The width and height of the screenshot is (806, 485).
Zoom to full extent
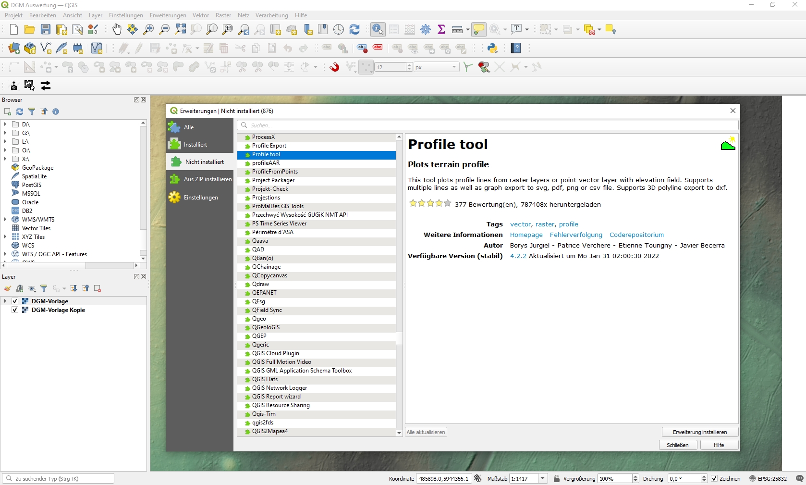180,30
